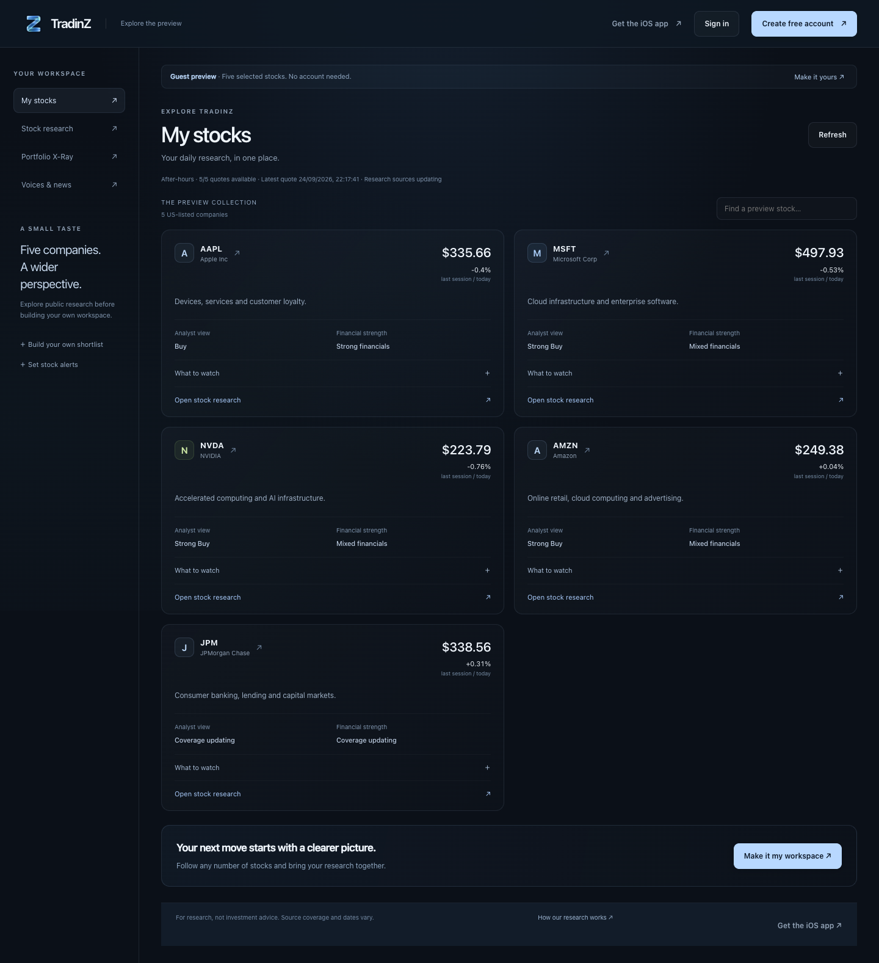This screenshot has width=879, height=963.
Task: Click the Sign in button
Action: coord(717,24)
